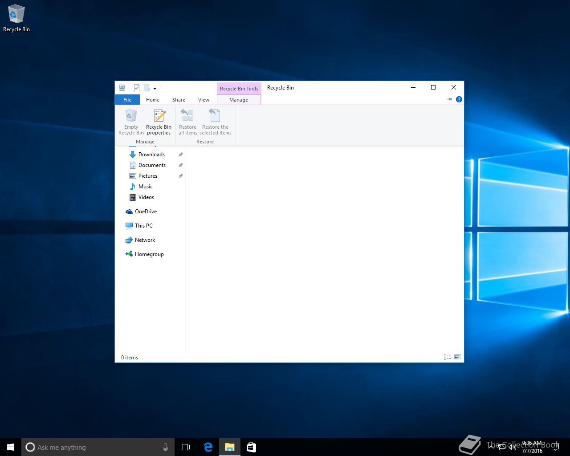
Task: Select OneDrive in navigation pane
Action: click(x=146, y=212)
